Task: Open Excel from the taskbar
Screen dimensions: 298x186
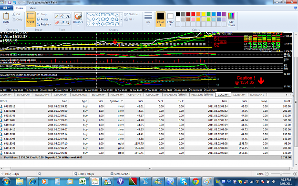Action: coord(82,181)
